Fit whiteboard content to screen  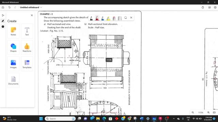tap(214, 113)
